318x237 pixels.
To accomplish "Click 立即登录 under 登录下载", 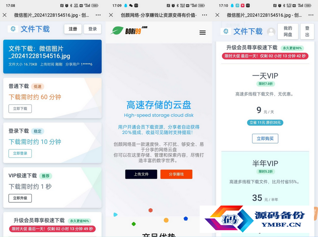I will 20,153.
